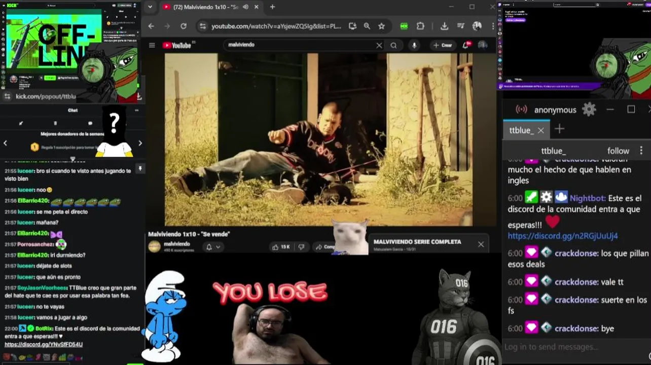This screenshot has height=365, width=651.
Task: Dislike the Malviviendo video
Action: pyautogui.click(x=301, y=247)
